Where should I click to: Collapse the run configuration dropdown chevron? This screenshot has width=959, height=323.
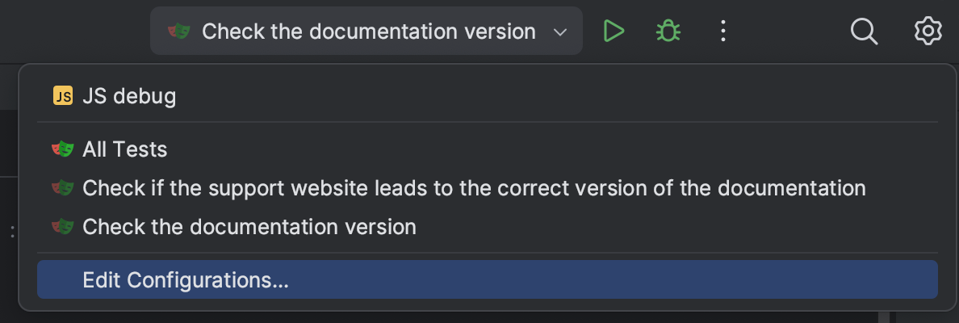[x=560, y=32]
